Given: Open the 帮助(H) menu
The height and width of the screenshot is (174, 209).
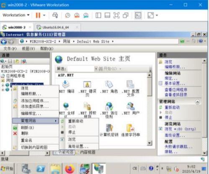Looking at the screenshot, I should point(47,49).
